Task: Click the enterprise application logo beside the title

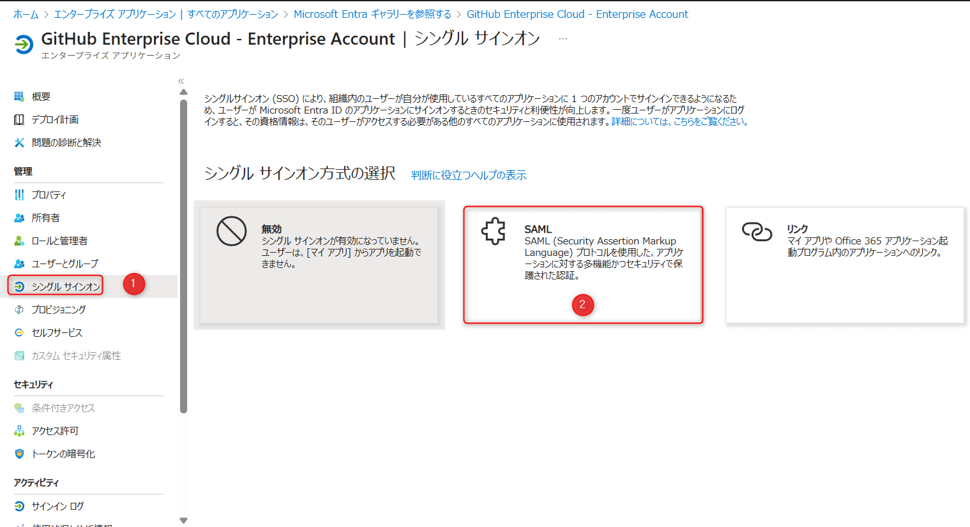Action: coord(24,45)
